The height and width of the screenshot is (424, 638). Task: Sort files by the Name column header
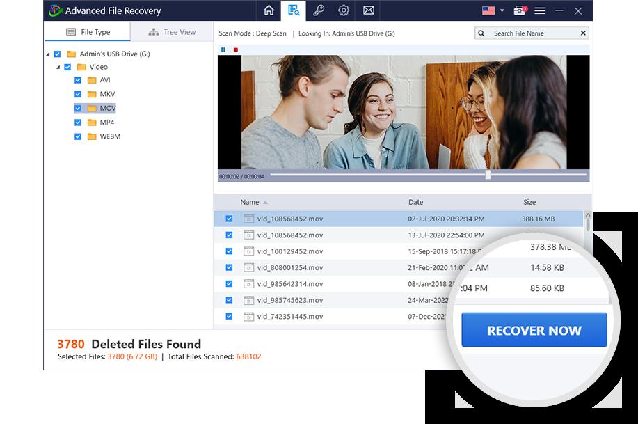(251, 202)
